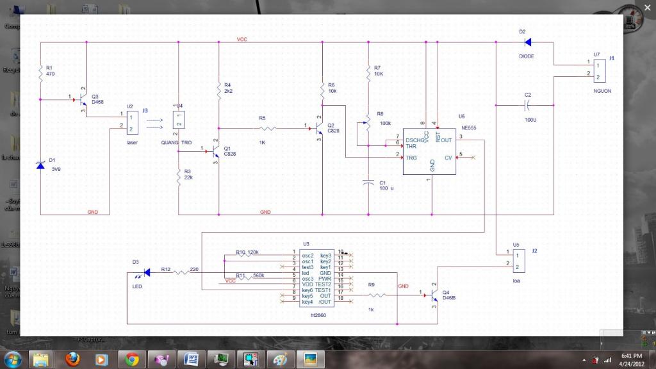
Task: Close the fullscreen image with the X
Action: point(648,8)
